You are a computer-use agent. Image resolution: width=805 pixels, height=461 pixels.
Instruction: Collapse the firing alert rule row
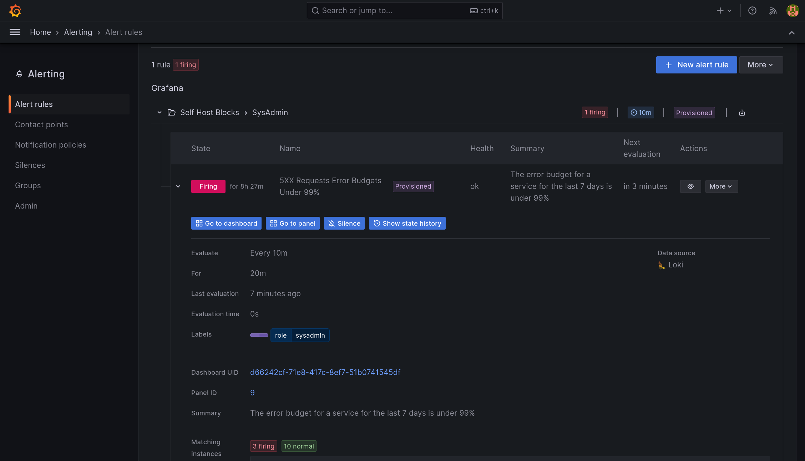pos(178,186)
